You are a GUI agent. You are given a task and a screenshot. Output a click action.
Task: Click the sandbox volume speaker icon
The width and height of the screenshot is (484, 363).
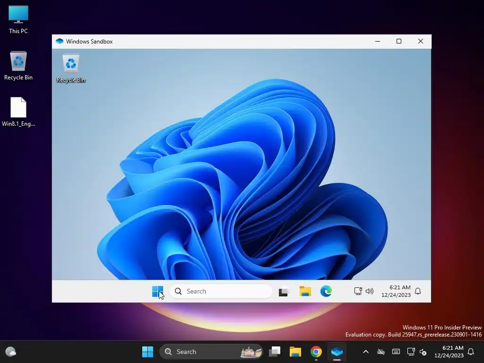[x=370, y=291]
